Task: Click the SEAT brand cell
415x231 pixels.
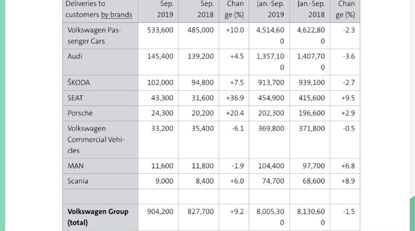Action: click(75, 98)
